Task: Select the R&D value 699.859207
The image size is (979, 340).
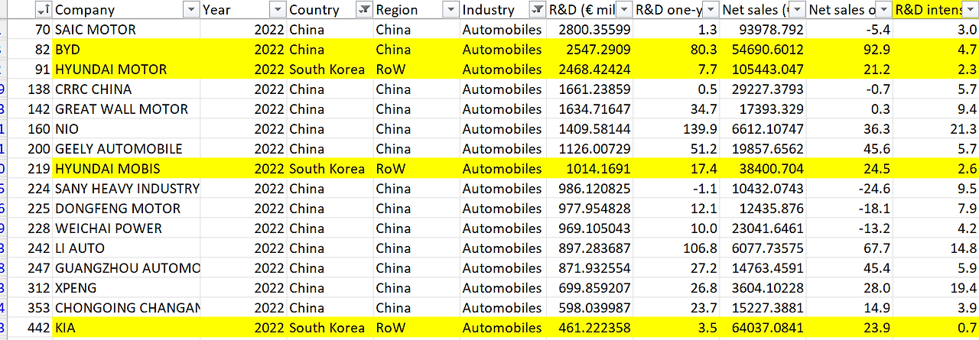Action: (x=590, y=288)
